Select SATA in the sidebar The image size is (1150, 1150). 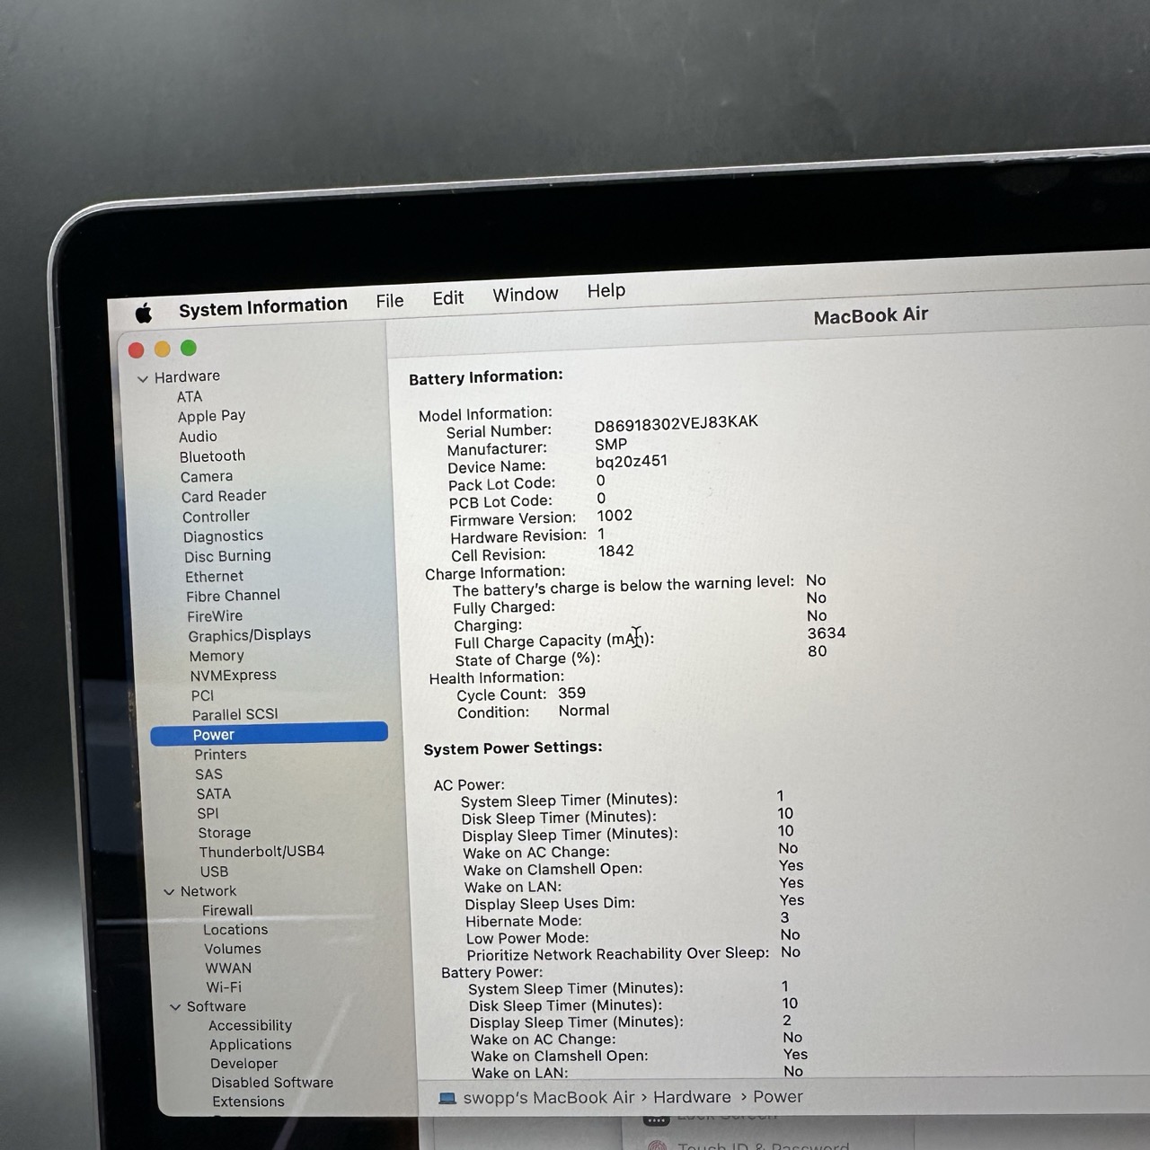coord(214,794)
